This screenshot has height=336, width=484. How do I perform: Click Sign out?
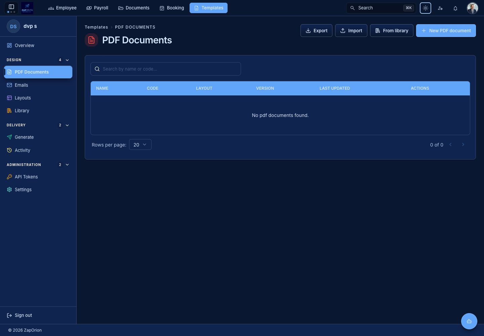(x=19, y=315)
